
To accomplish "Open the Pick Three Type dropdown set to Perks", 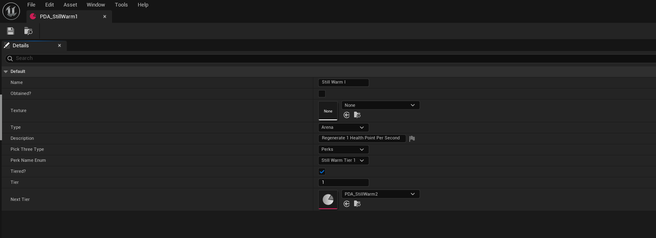I will pyautogui.click(x=343, y=150).
